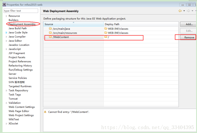This screenshot has width=197, height=133.
Task: Open Run/Debug Settings page
Action: point(20,70)
